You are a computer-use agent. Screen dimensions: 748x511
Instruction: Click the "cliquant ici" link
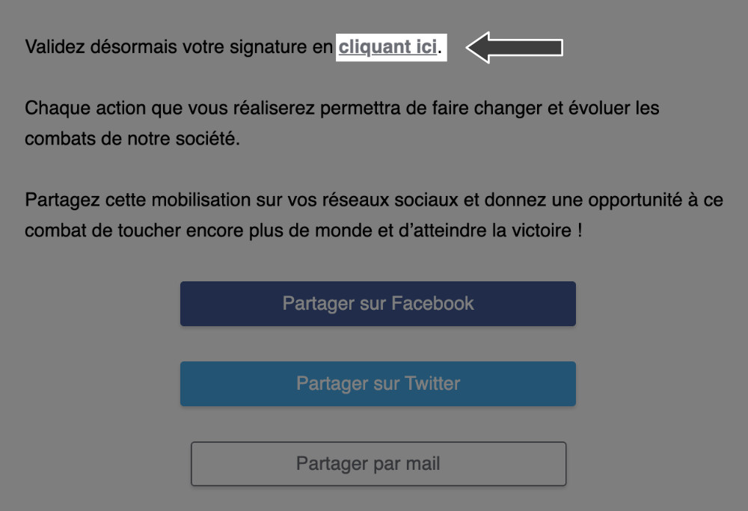click(x=387, y=47)
